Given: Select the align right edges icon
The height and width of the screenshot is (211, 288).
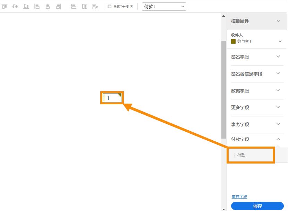Looking at the screenshot, I should coord(58,6).
